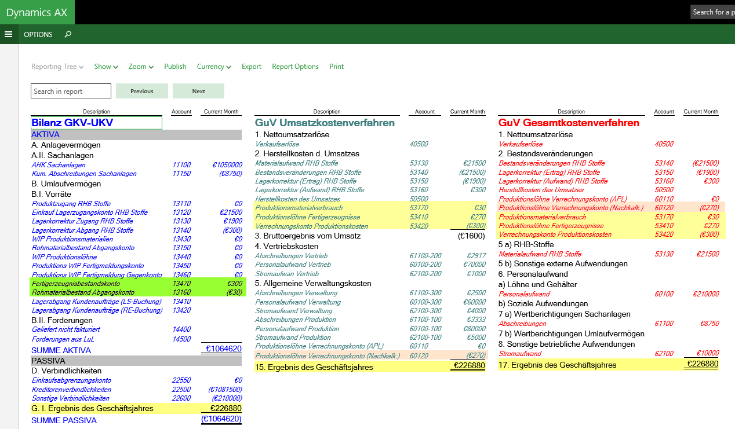Click the Search in report field
Screen dimensions: 735x429
tap(71, 91)
